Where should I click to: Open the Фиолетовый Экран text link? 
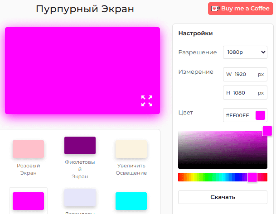click(80, 169)
